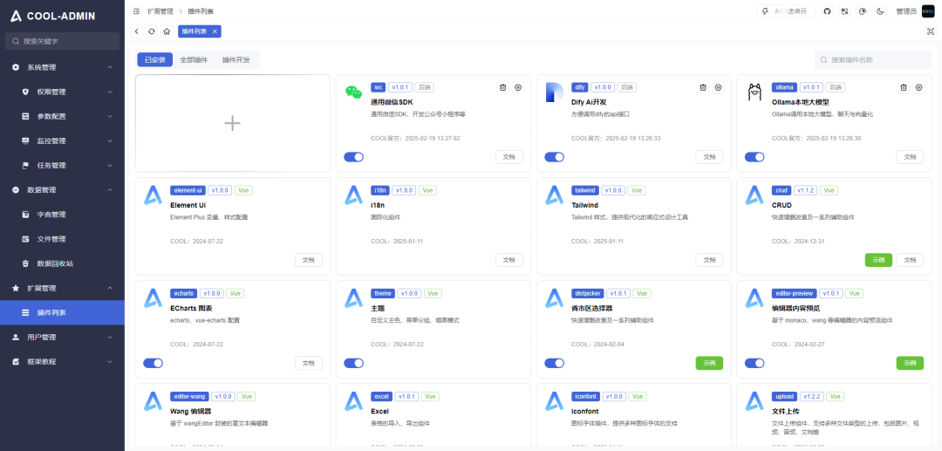
Task: Delete the 通用微信SDK plugin via trash icon
Action: click(x=502, y=87)
